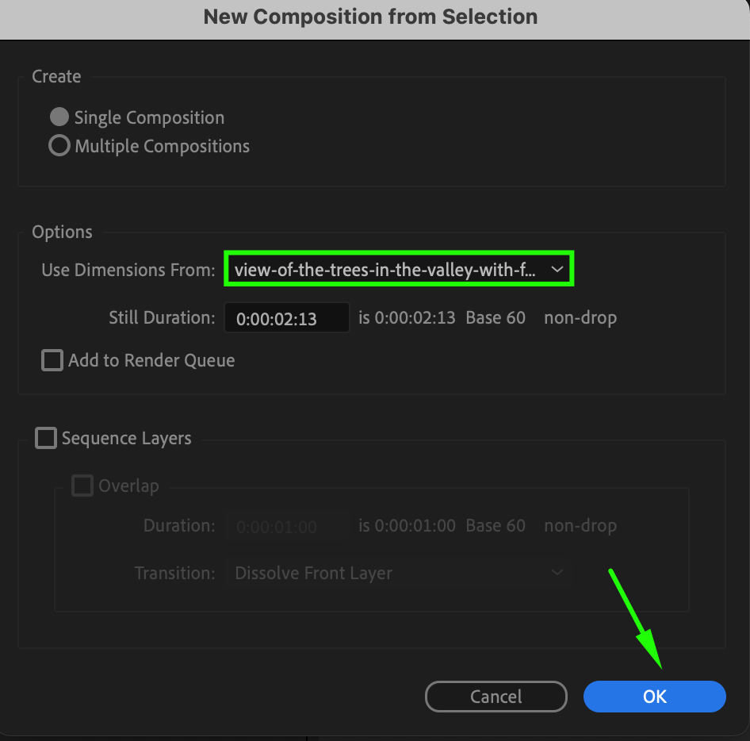750x741 pixels.
Task: Click the Still Duration timecode field
Action: pos(286,318)
